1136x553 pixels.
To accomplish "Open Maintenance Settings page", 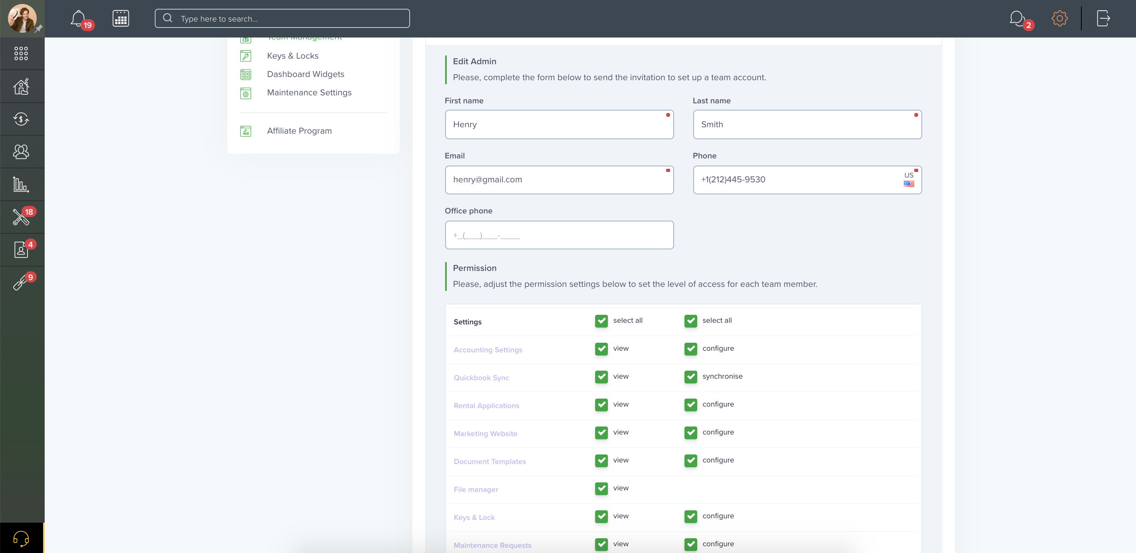I will pos(309,93).
